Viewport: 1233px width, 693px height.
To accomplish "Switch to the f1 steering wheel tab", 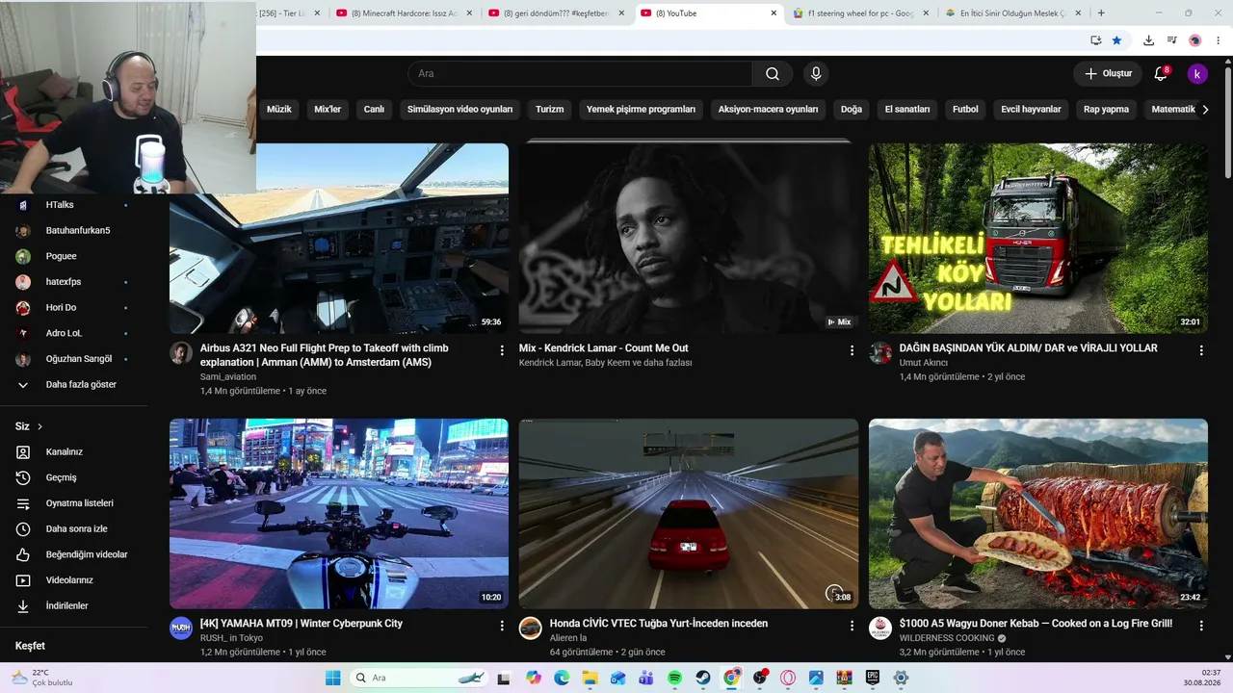I will 862,13.
